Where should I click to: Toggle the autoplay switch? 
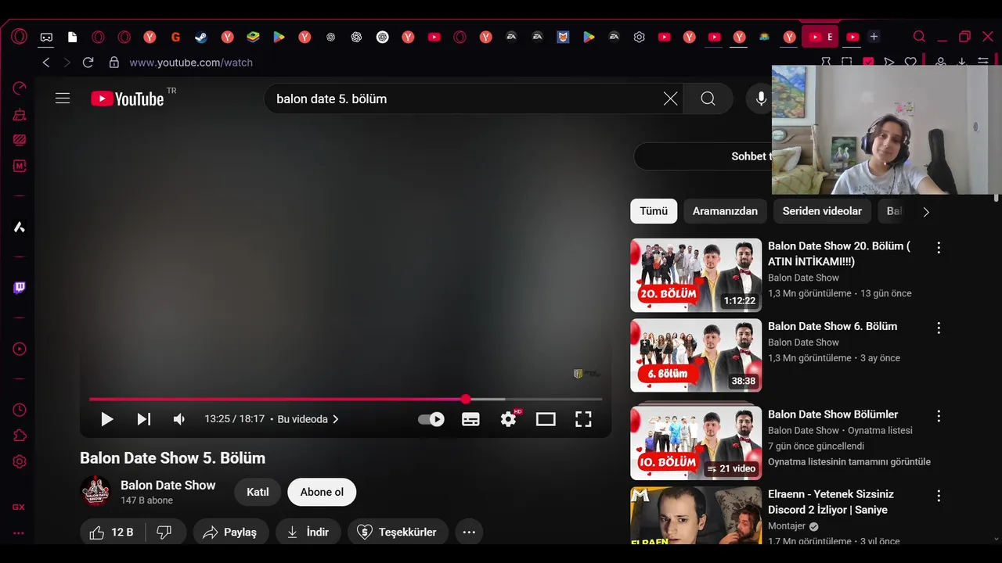point(431,419)
